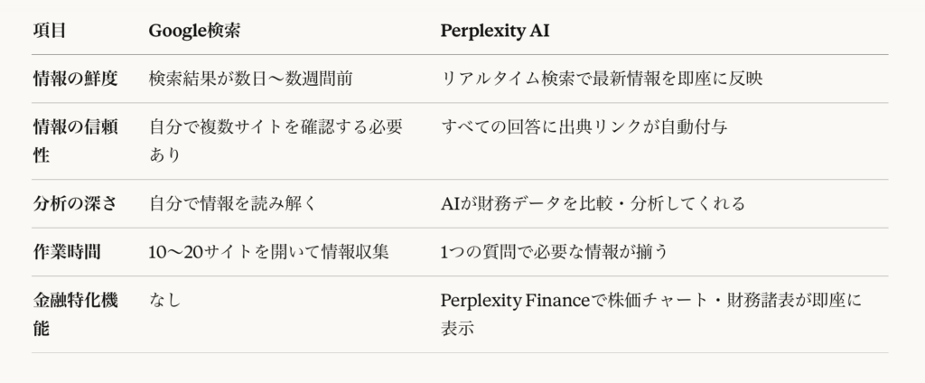Click the word 'あり' in the Google column
Screen dimensions: 925x383
[x=165, y=154]
